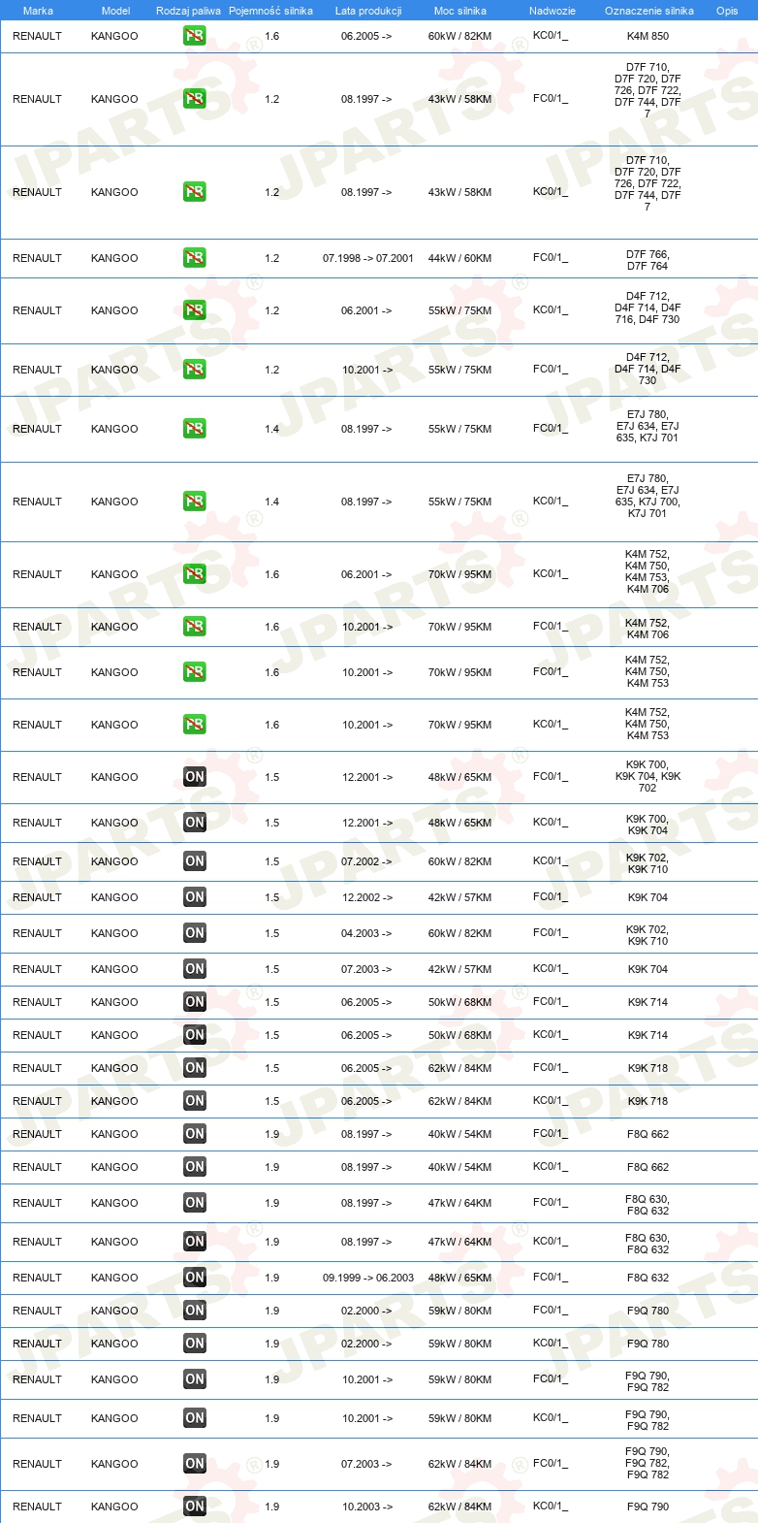Click diesel ON icon in 1.5 07.2003 row
The image size is (758, 1523).
coord(195,969)
